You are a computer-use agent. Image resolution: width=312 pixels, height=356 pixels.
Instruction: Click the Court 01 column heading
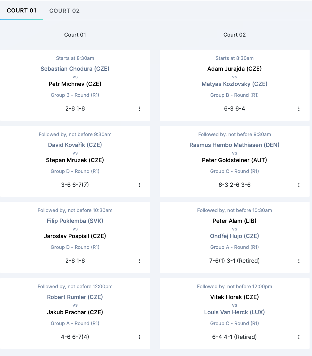coord(75,35)
